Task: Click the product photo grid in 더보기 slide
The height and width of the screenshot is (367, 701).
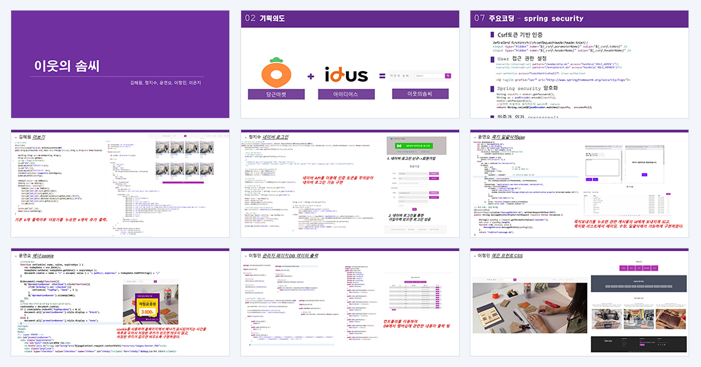Action: (x=184, y=161)
